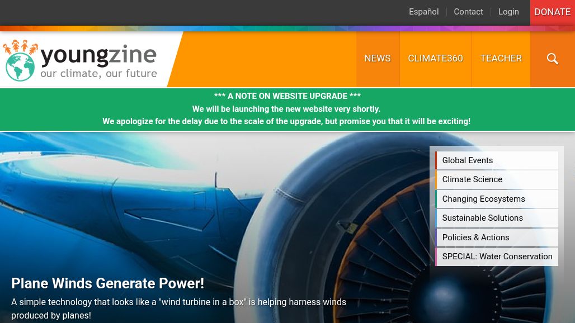This screenshot has height=323, width=575.
Task: Open the Login link
Action: point(508,12)
